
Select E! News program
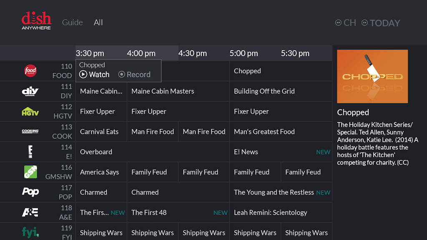click(x=246, y=152)
